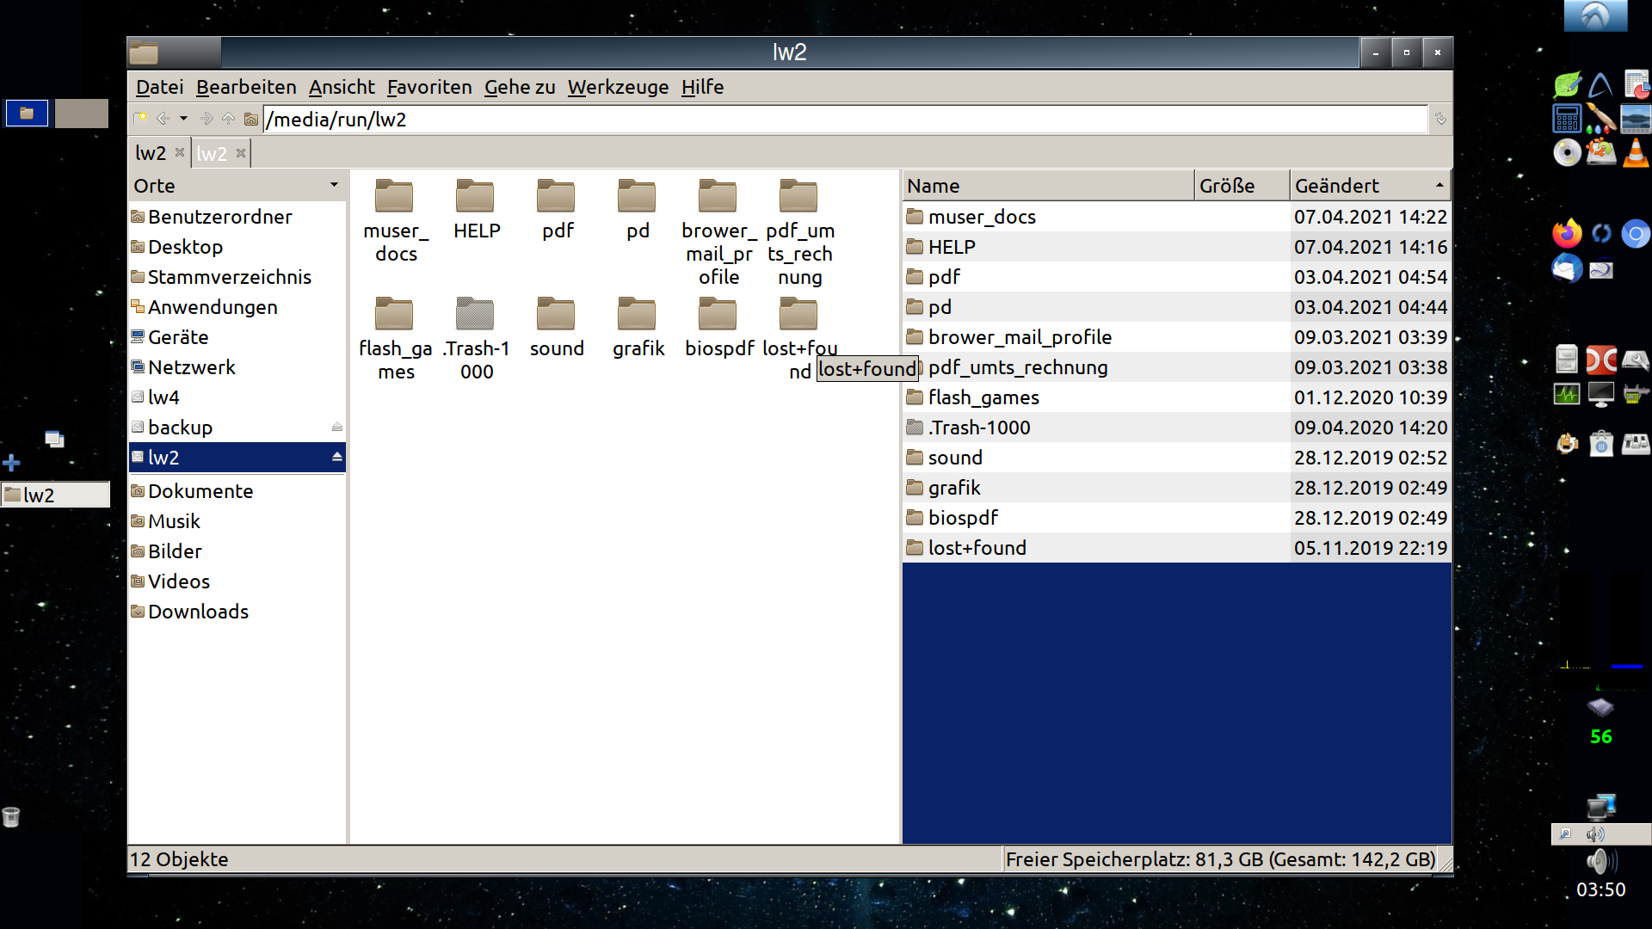Open the Werkzeuge menu
The width and height of the screenshot is (1652, 929).
618,87
